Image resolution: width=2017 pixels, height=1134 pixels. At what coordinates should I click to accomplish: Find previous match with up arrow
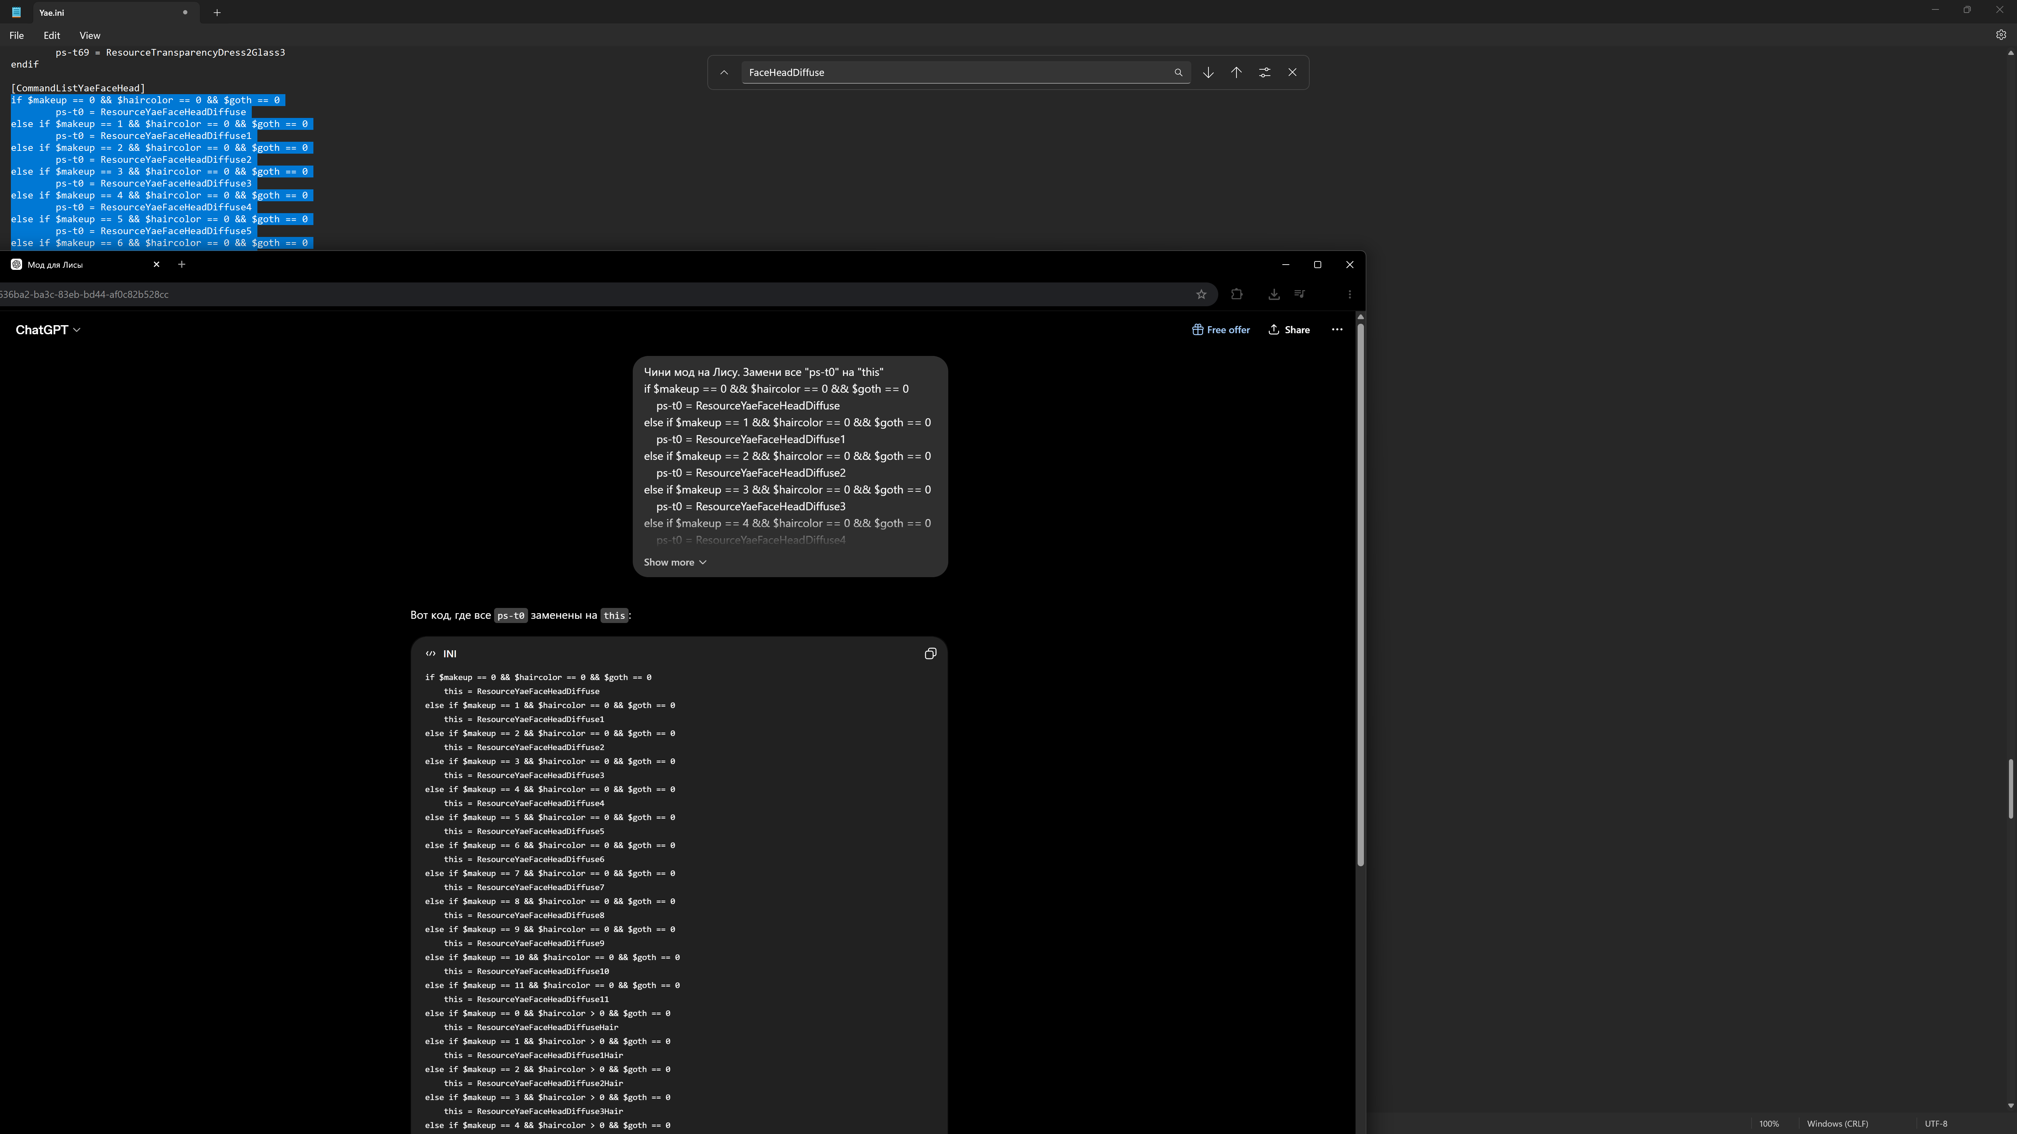click(1236, 73)
